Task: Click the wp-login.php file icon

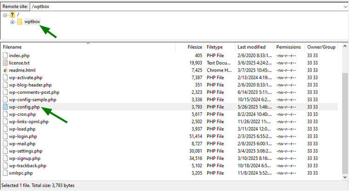Action: (6, 137)
